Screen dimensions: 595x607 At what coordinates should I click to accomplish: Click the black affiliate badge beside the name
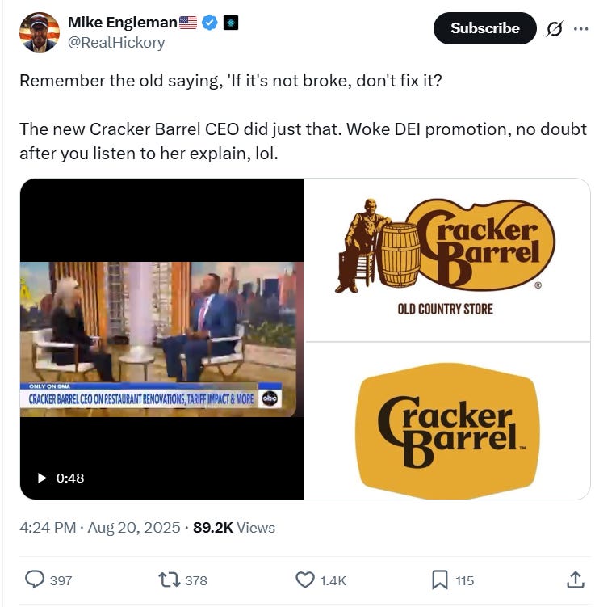231,23
